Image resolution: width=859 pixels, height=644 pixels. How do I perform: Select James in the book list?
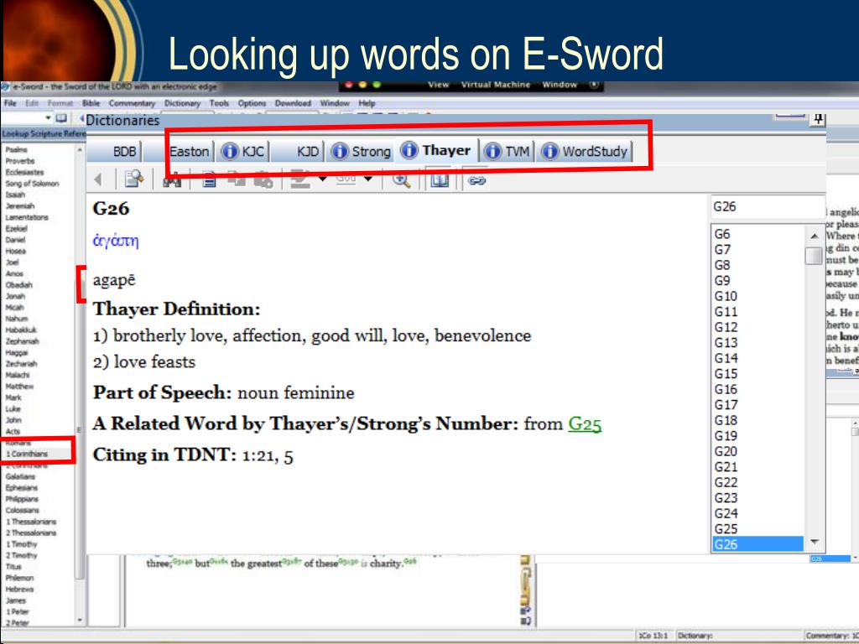coord(16,600)
